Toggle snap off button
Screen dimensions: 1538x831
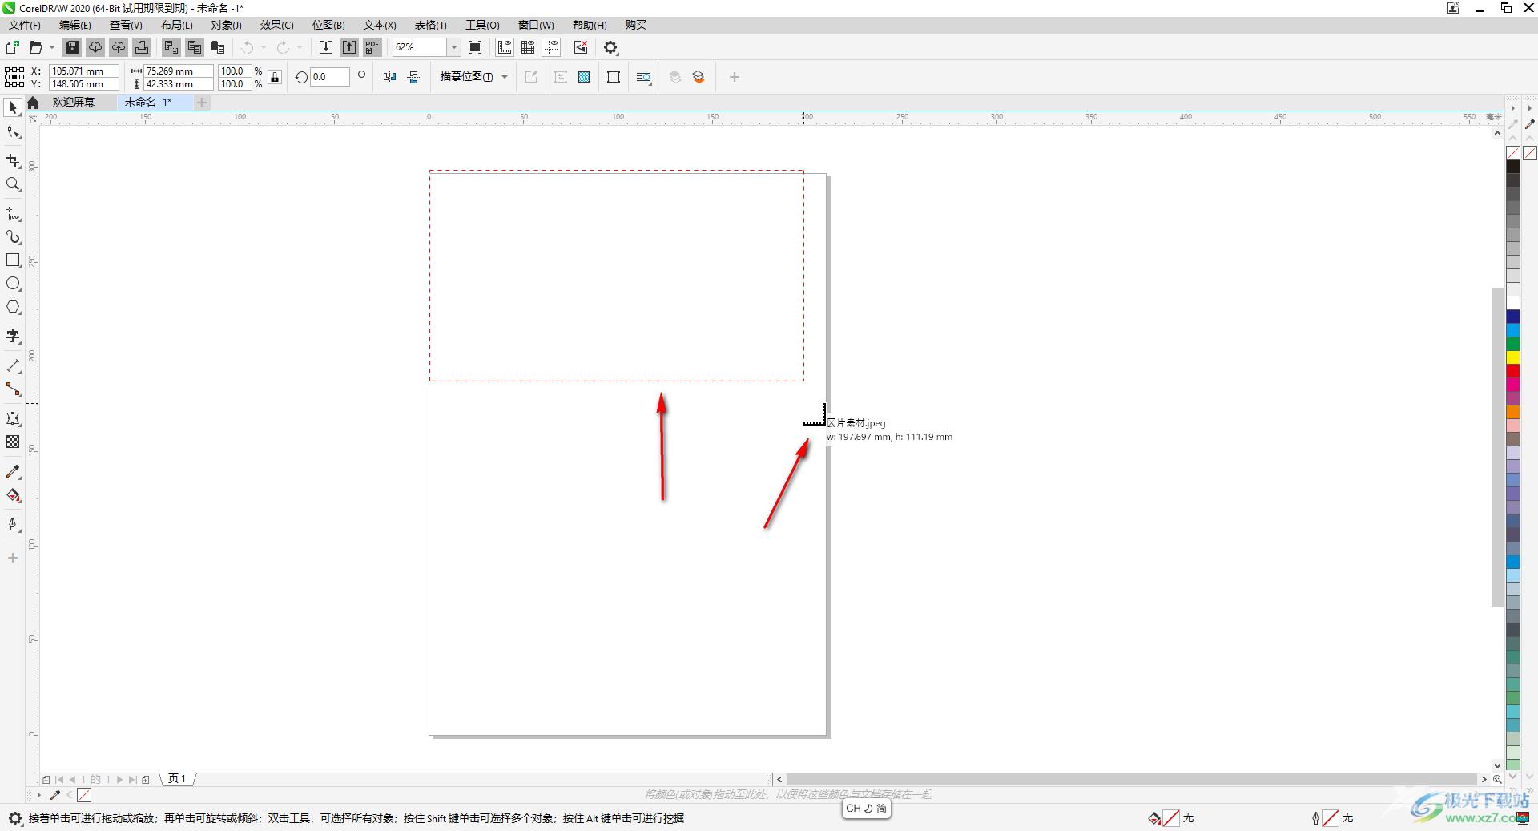tap(582, 47)
